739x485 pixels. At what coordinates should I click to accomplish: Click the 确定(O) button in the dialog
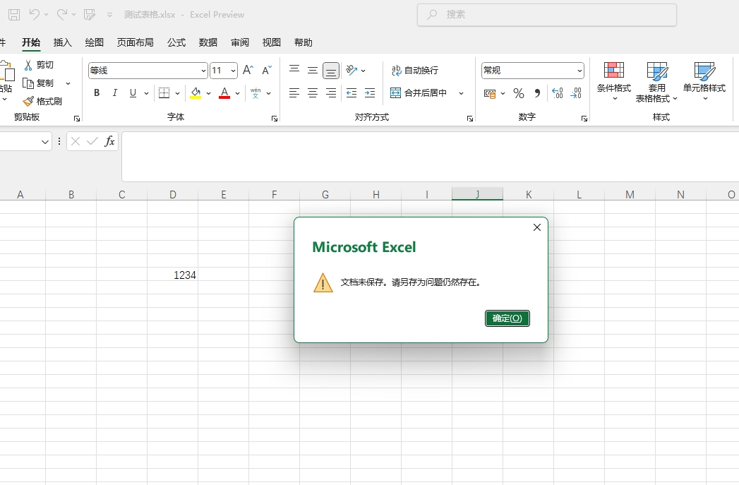point(507,318)
